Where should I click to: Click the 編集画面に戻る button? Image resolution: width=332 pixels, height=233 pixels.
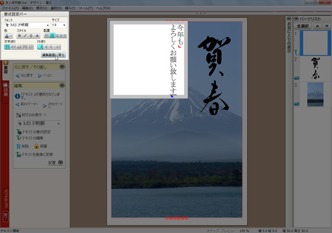53,55
